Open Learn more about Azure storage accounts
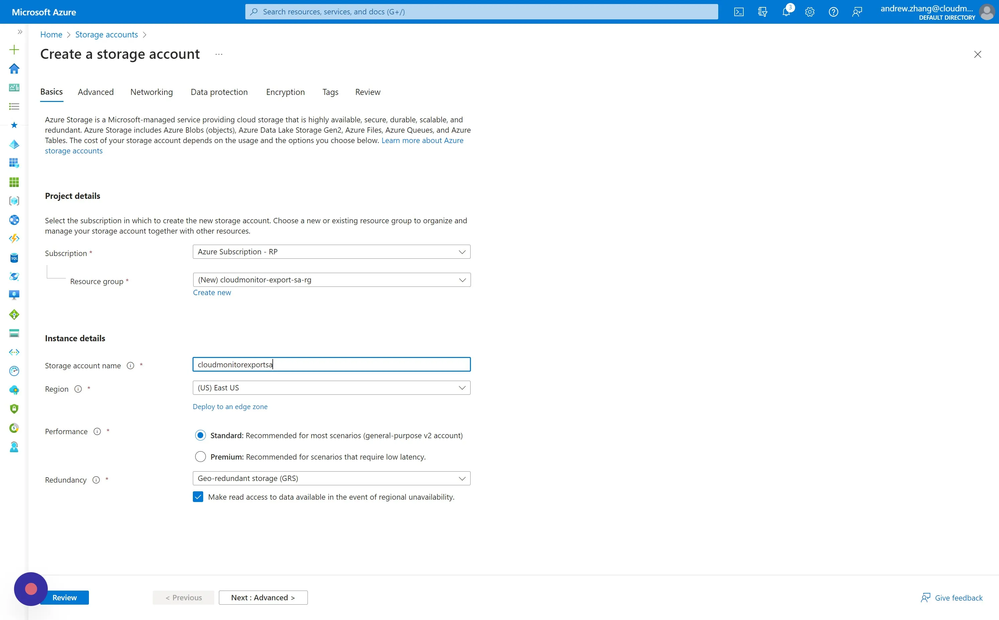 (x=422, y=140)
